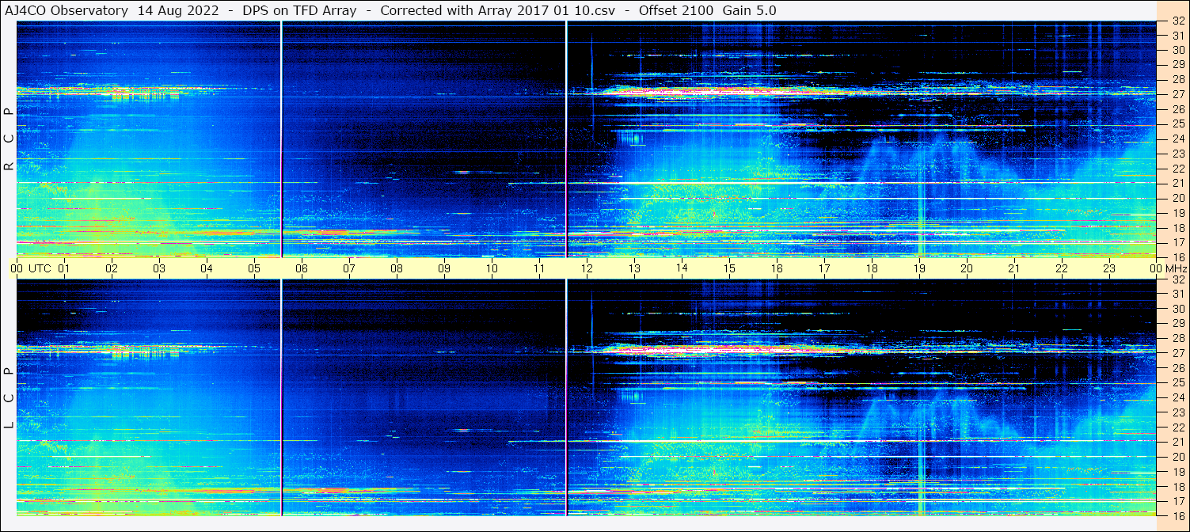Viewport: 1190px width, 532px height.
Task: Click the 20 hour mark on the time axis
Action: 967,268
